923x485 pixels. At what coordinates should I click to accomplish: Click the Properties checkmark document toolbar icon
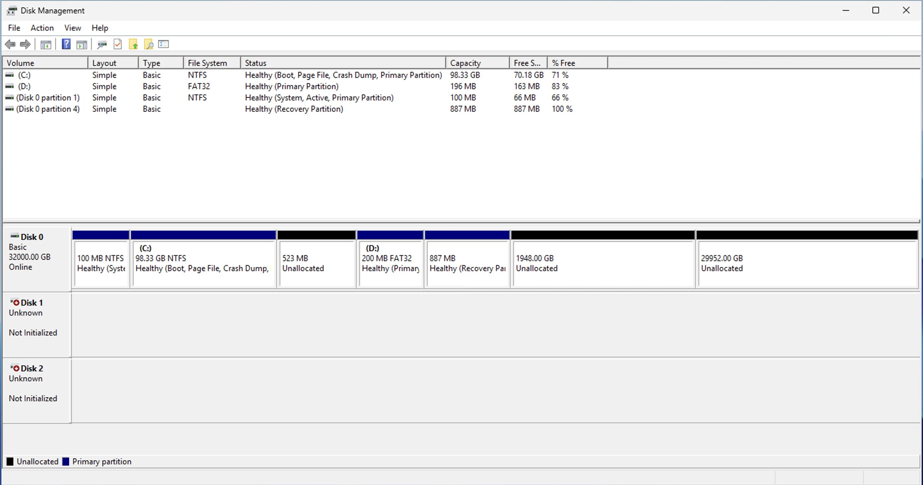[x=118, y=44]
